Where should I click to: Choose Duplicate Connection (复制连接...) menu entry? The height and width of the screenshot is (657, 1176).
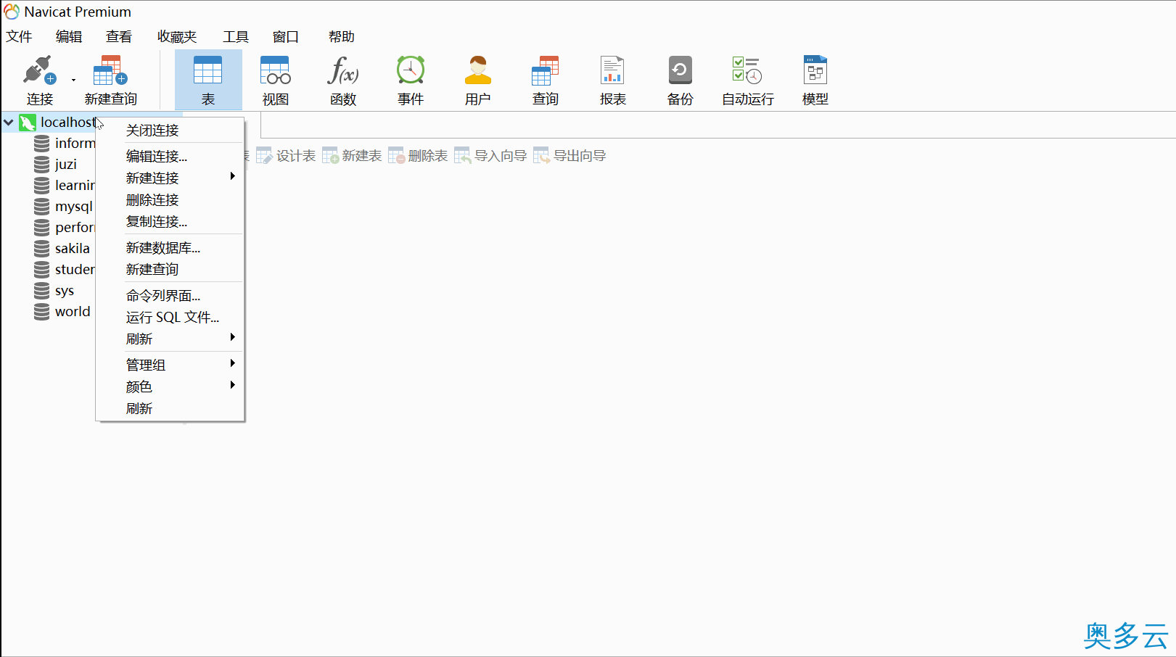point(170,222)
